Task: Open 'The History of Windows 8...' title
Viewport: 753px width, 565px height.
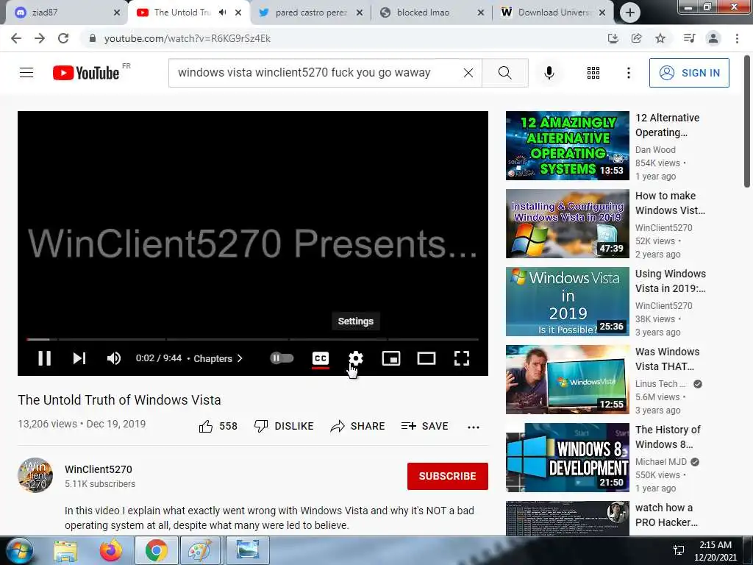Action: (668, 437)
